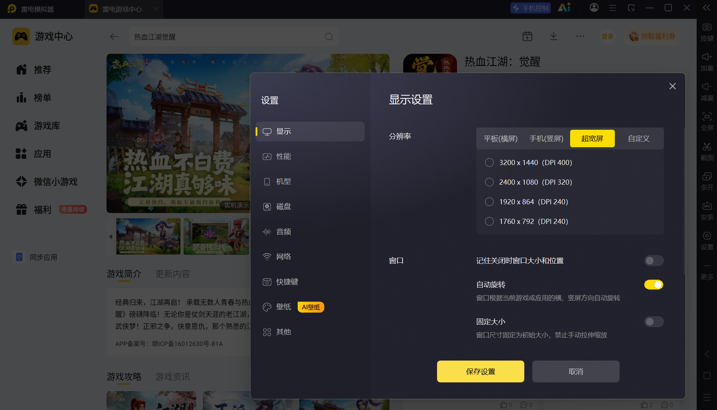Collapse the right sidebar with double-arrow icon
Screen dimensions: 717x410
coord(706,8)
